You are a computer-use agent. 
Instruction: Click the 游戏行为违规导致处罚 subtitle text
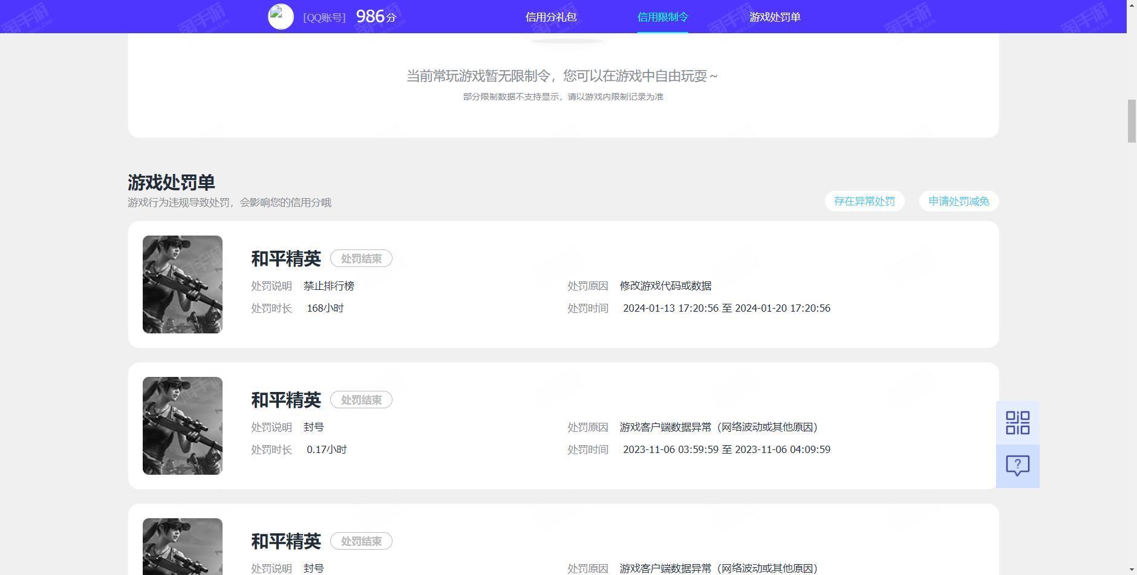pyautogui.click(x=229, y=202)
